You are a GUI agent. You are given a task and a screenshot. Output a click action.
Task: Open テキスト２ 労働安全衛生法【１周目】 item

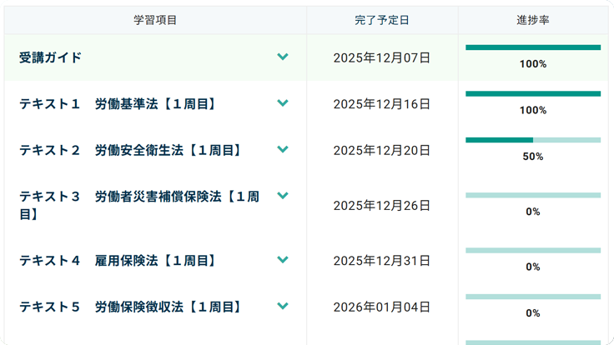[130, 150]
